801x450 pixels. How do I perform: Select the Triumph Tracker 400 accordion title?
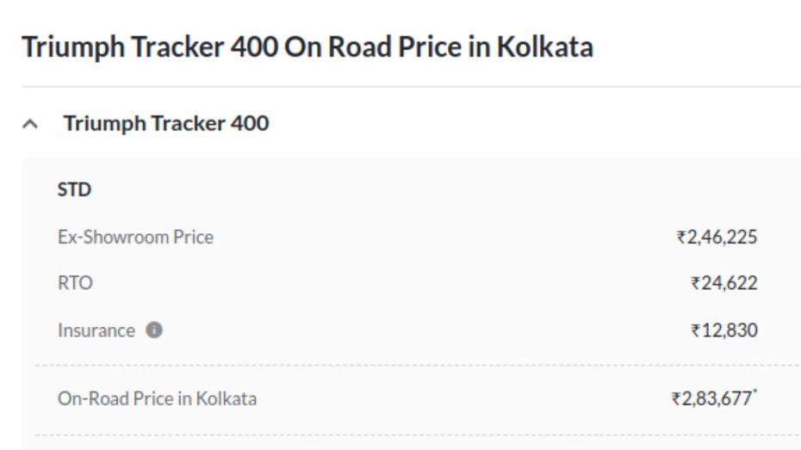pyautogui.click(x=166, y=123)
